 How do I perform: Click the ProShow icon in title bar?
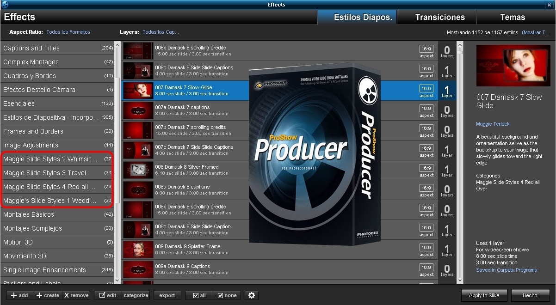pos(5,5)
